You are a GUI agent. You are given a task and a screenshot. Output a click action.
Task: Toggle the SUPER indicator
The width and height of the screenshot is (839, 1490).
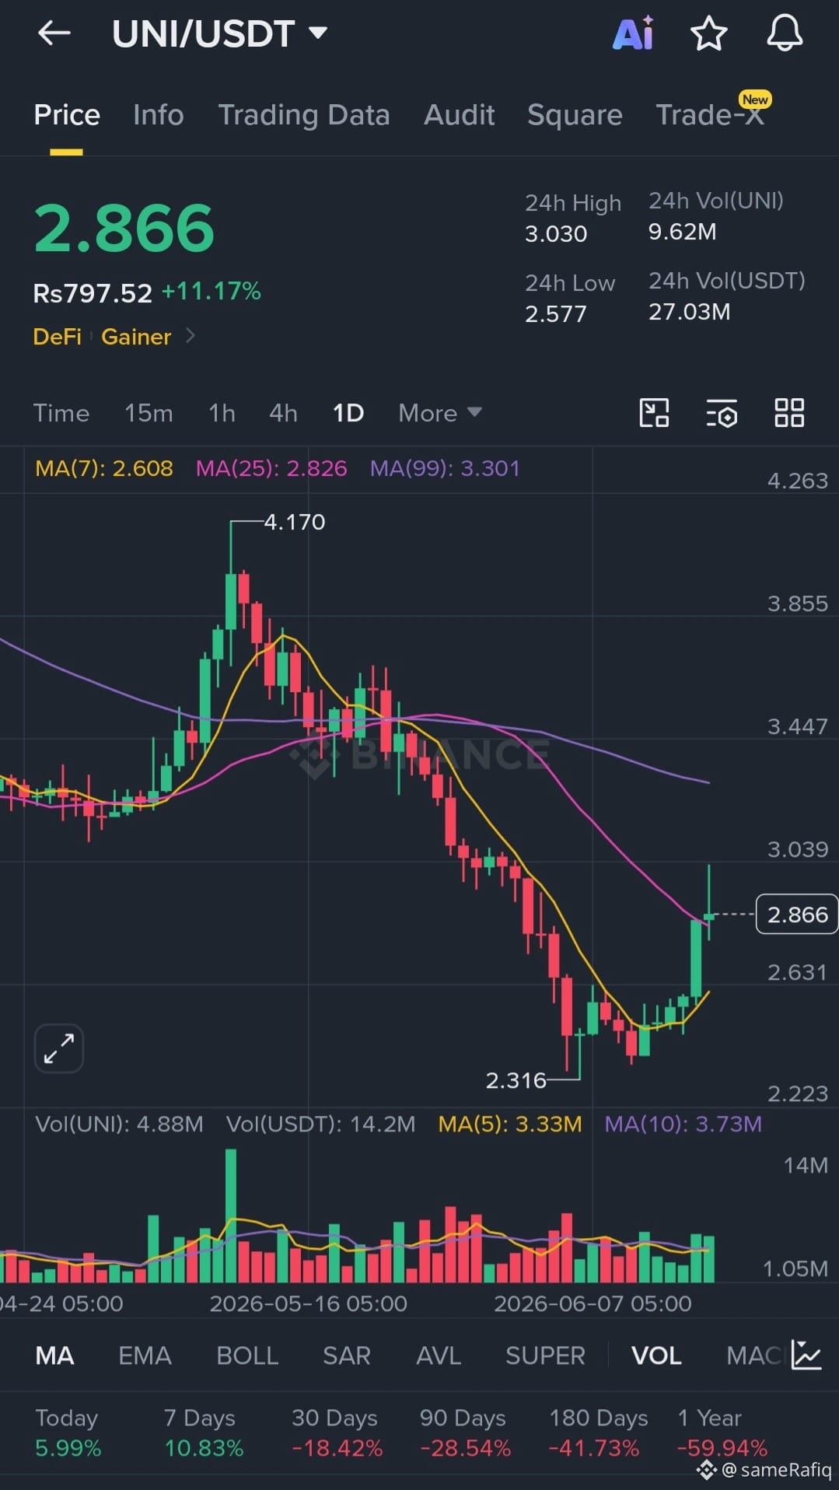[545, 1355]
